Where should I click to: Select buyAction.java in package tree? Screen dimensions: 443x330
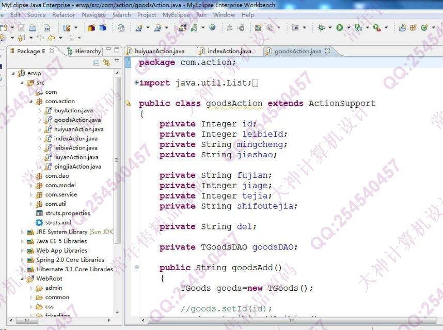73,110
